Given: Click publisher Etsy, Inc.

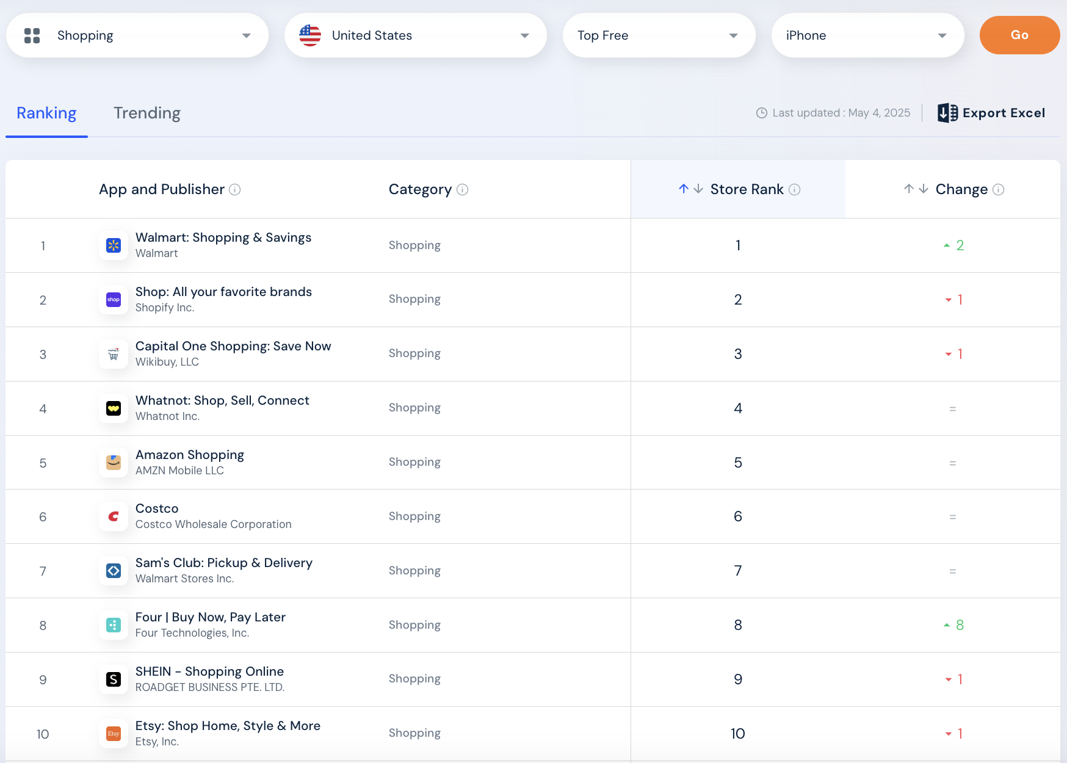Looking at the screenshot, I should pyautogui.click(x=157, y=742).
